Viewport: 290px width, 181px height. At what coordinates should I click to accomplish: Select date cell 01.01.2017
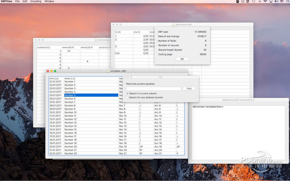click(56, 81)
